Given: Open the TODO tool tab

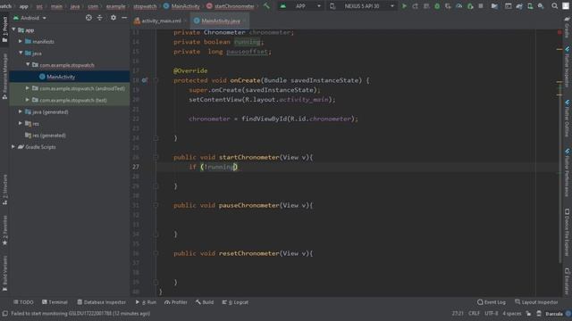Looking at the screenshot, I should (x=23, y=302).
